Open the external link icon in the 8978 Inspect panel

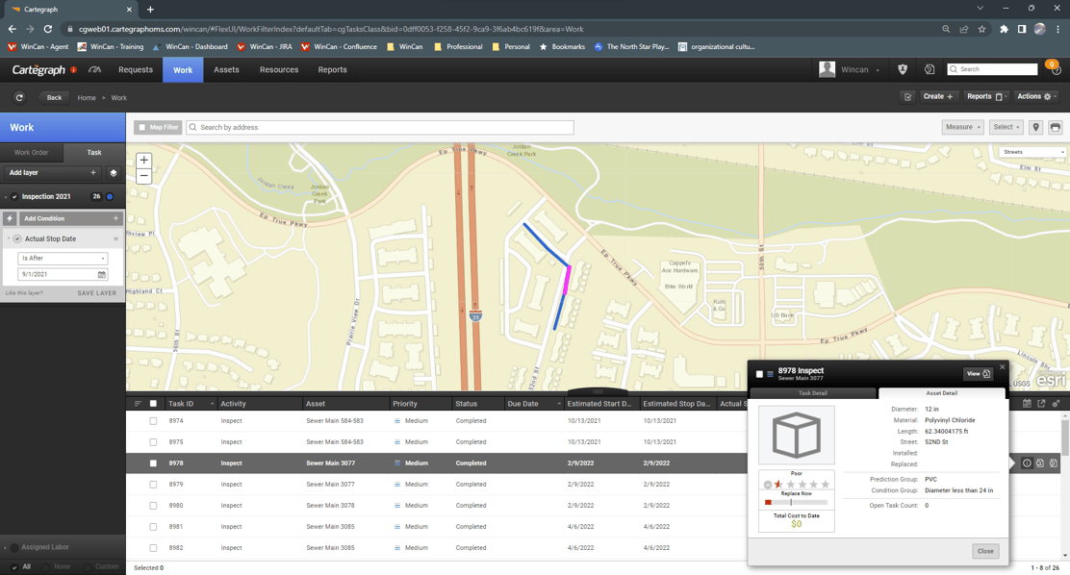(985, 374)
